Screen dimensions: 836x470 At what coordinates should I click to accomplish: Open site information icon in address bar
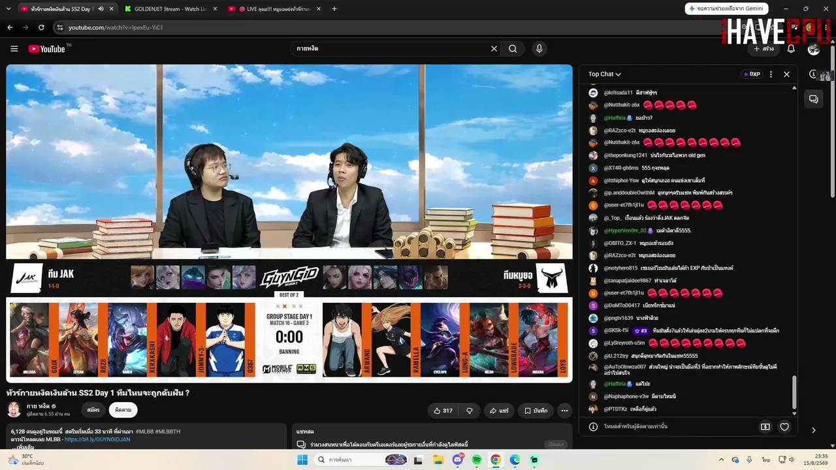(59, 27)
